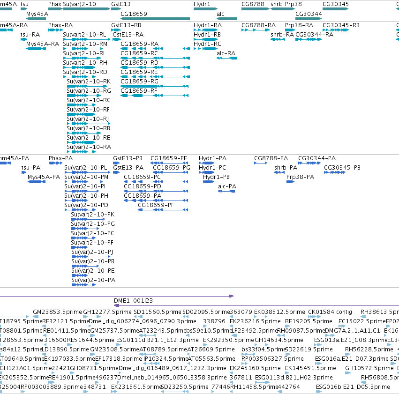Click the CG18659 gene arrow bar
This screenshot has width=399, height=394.
click(x=155, y=19)
